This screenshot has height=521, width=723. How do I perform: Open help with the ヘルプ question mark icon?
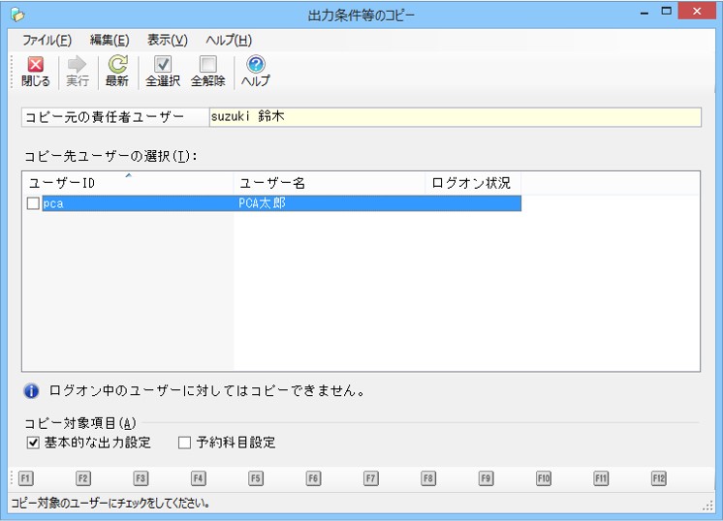tap(255, 66)
